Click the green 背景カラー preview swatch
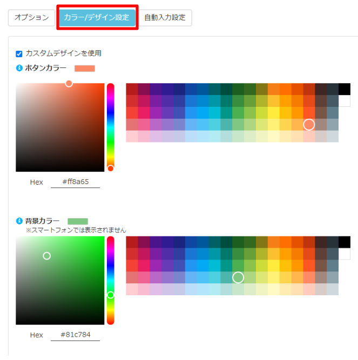Image resolution: width=358 pixels, height=360 pixels. 78,221
